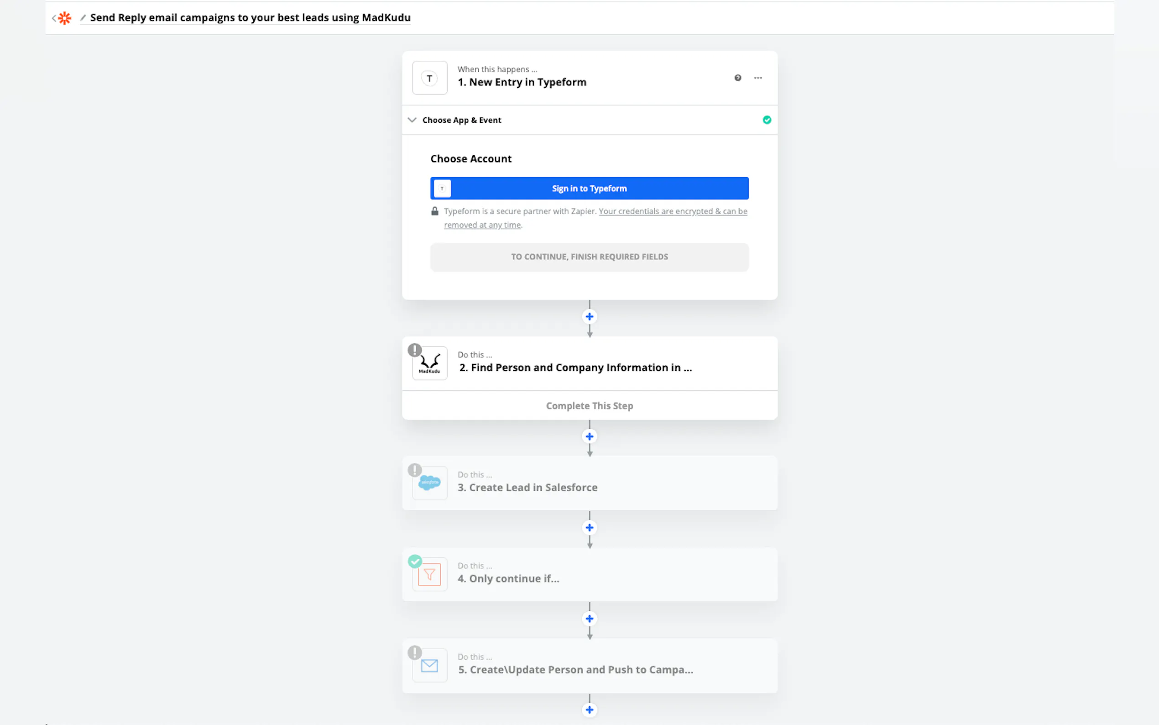Open the three-dot menu on step 1
The height and width of the screenshot is (725, 1159).
point(757,78)
